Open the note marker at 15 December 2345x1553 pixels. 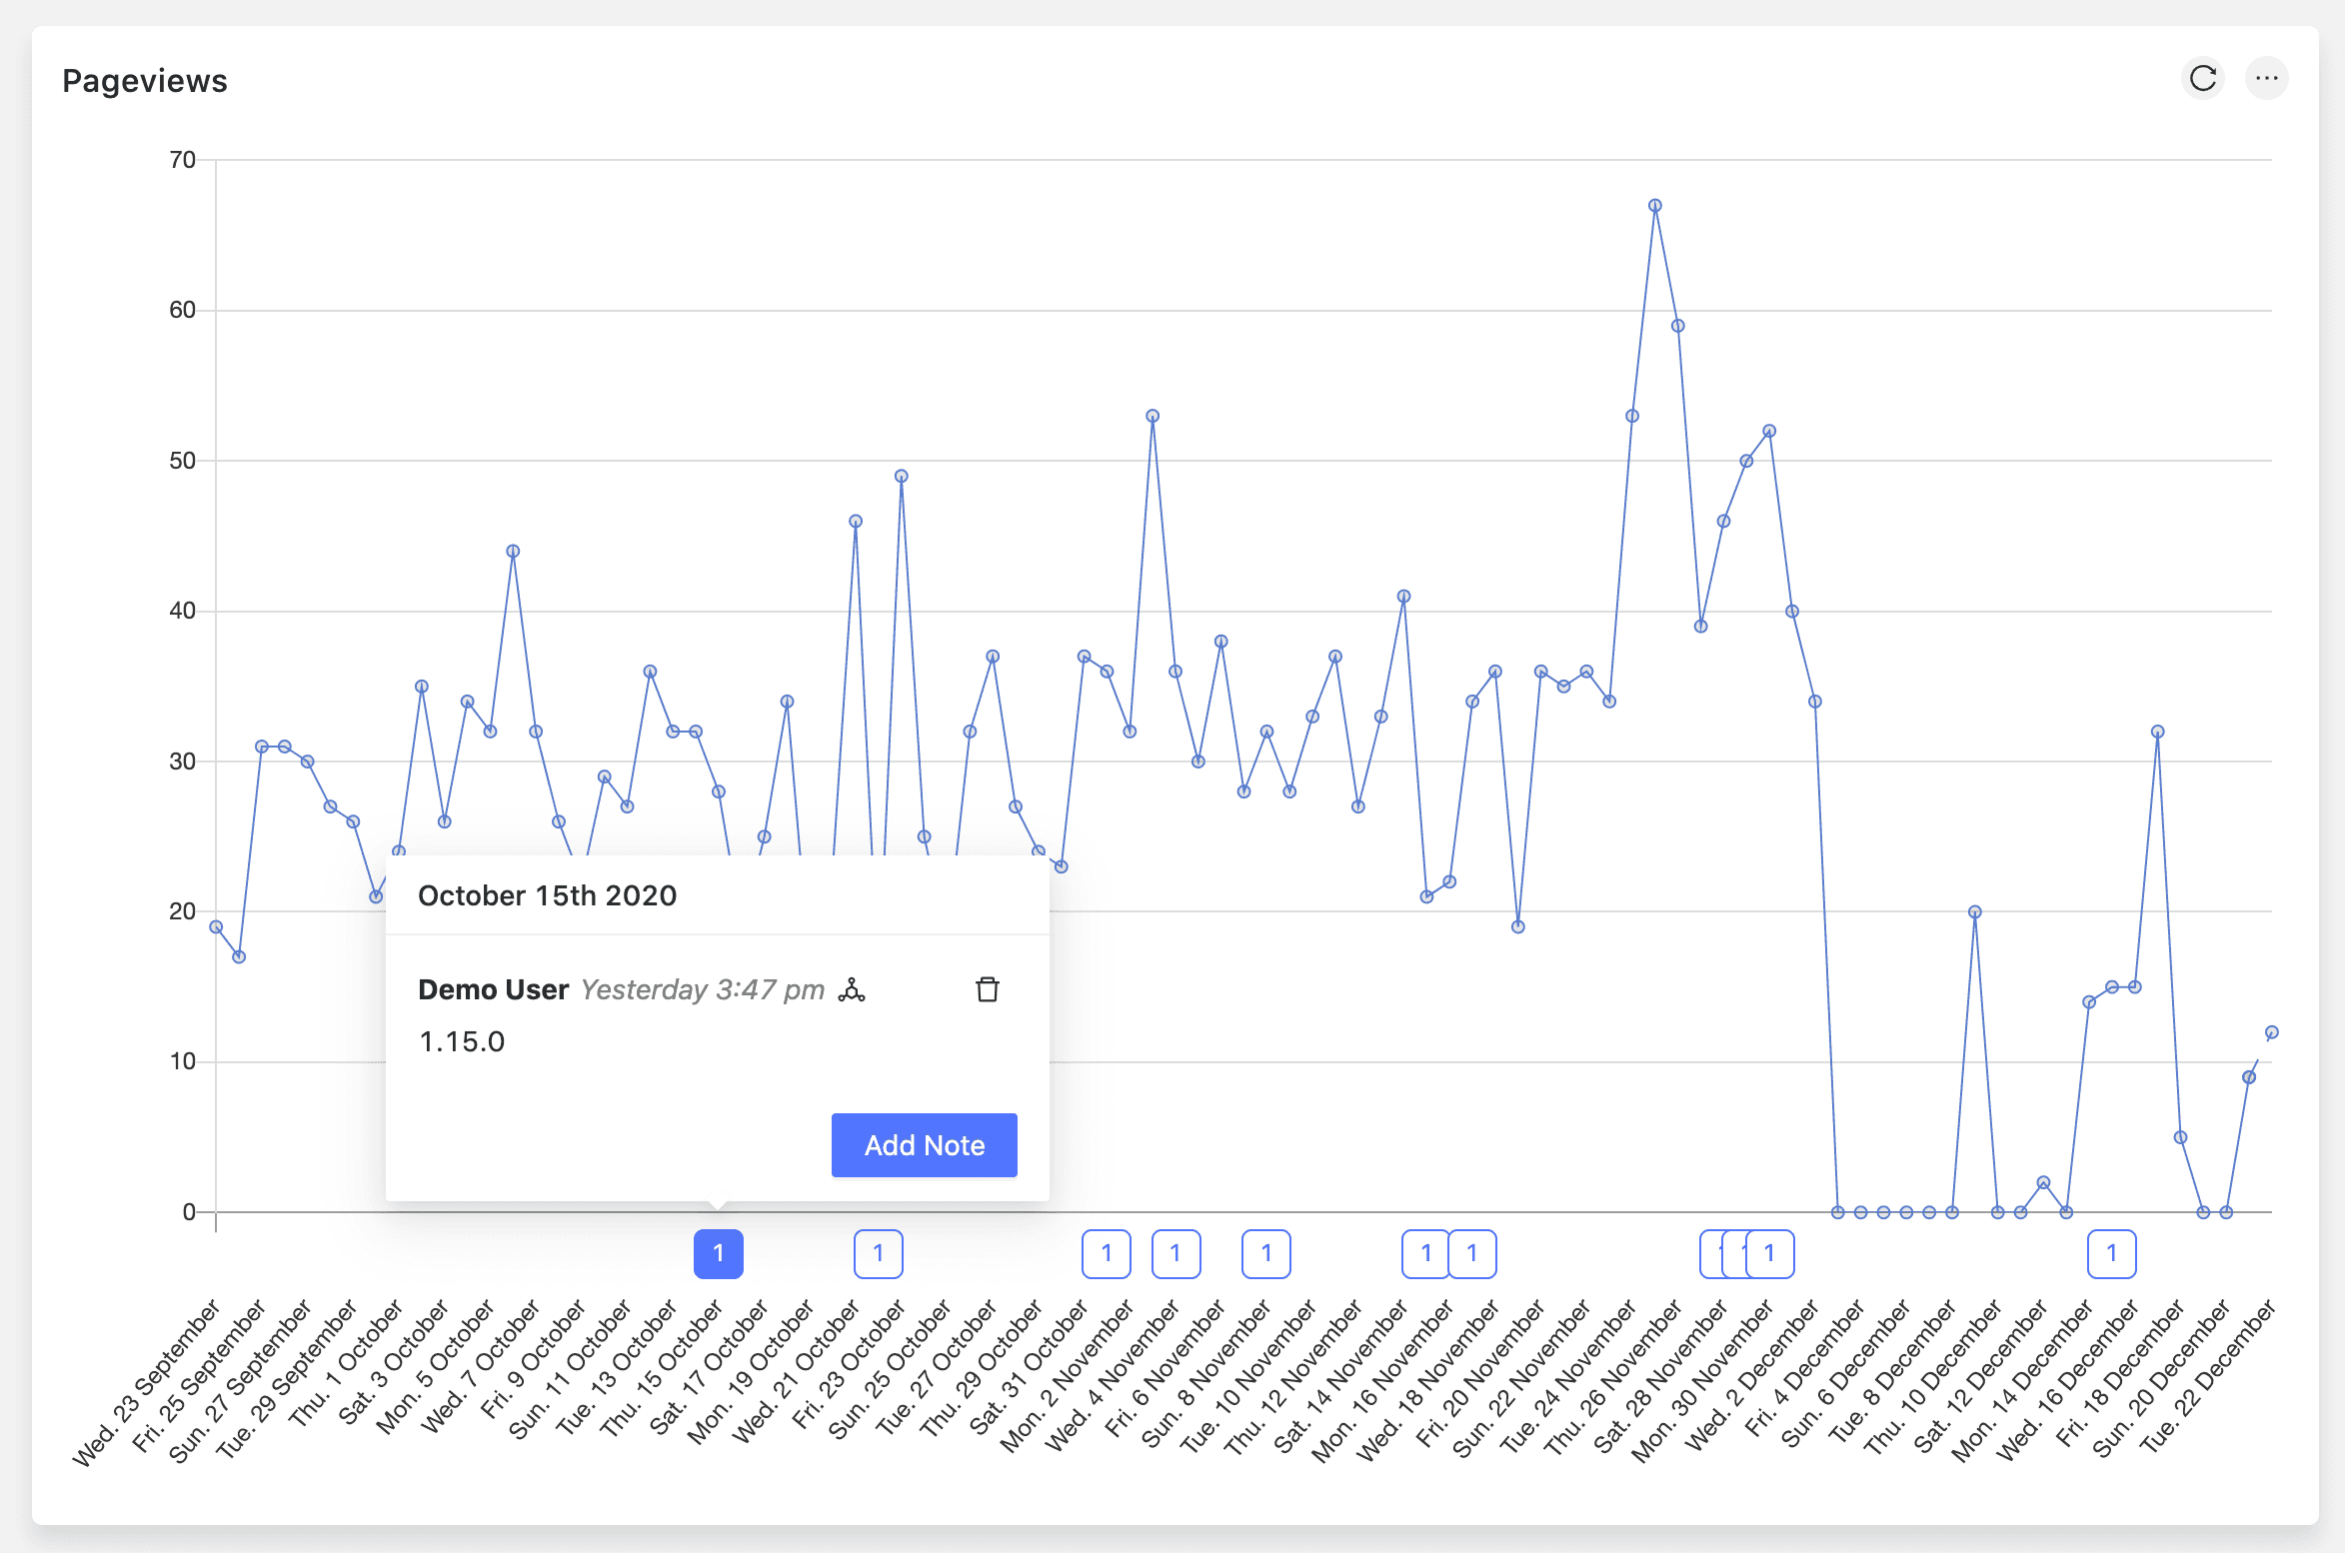pyautogui.click(x=2111, y=1253)
